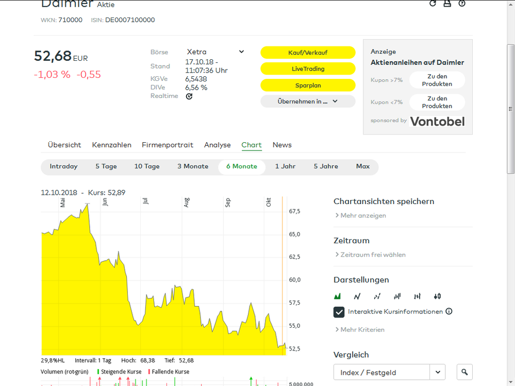Refresh the page using the reload icon
Image resolution: width=515 pixels, height=386 pixels.
tap(432, 4)
